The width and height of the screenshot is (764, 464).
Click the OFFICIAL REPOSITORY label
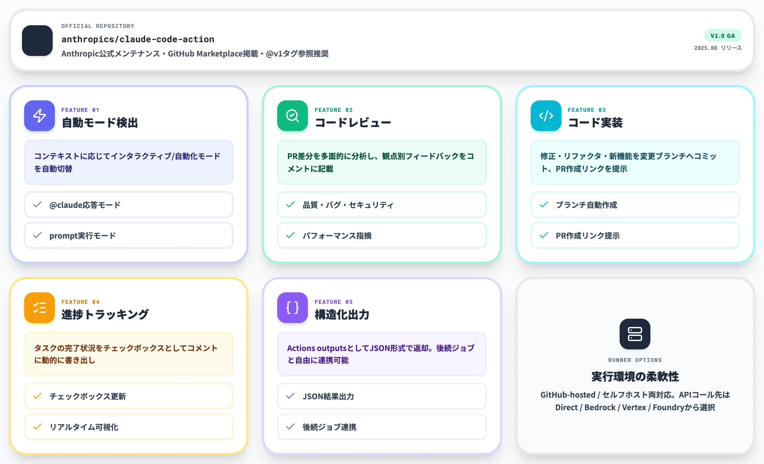click(x=98, y=26)
